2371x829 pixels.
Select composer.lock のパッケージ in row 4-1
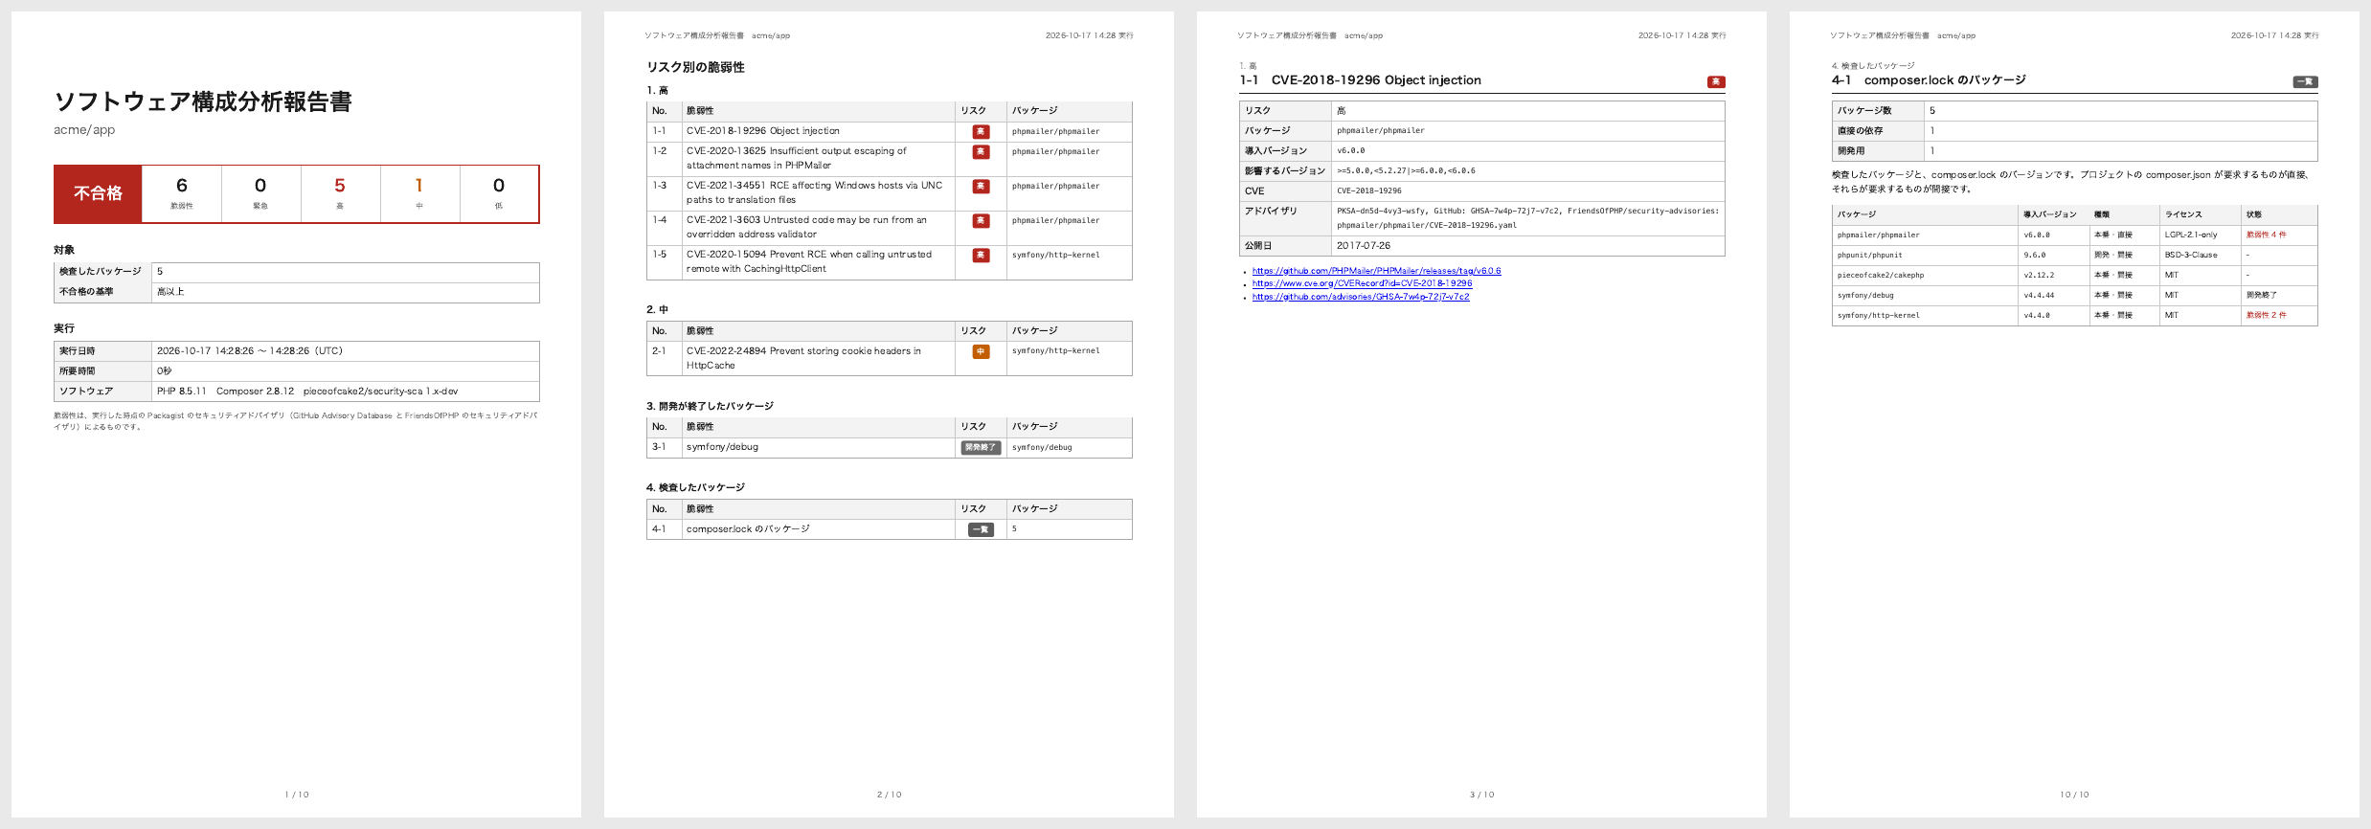pyautogui.click(x=748, y=529)
